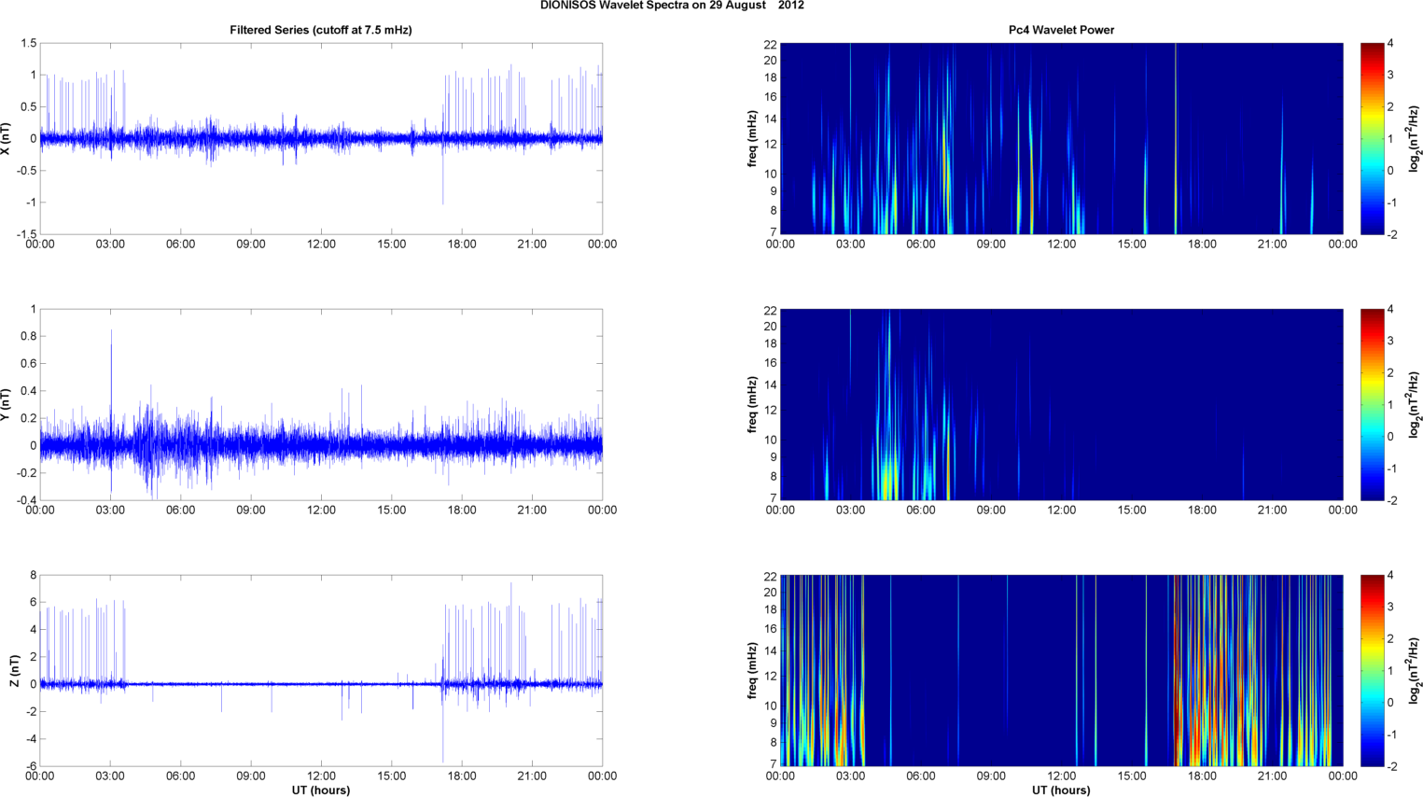Screen dimensions: 1423x797
Task: Click the "Y (nT)" axis label
Action: tap(7, 404)
